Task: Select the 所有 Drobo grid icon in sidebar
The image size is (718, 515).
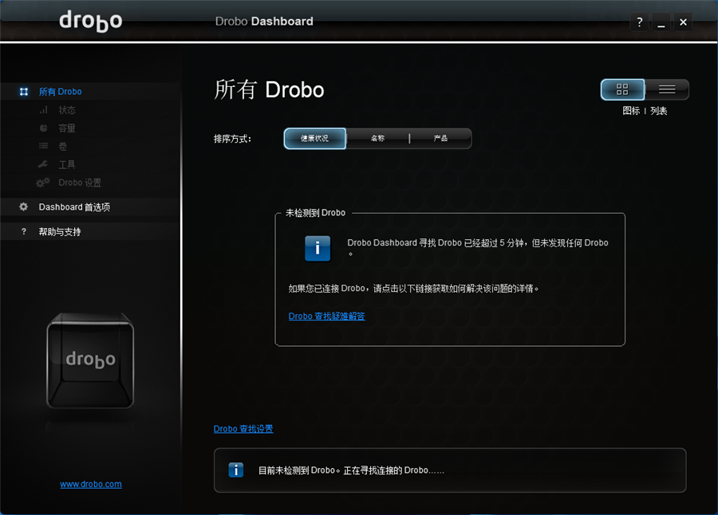Action: 24,92
